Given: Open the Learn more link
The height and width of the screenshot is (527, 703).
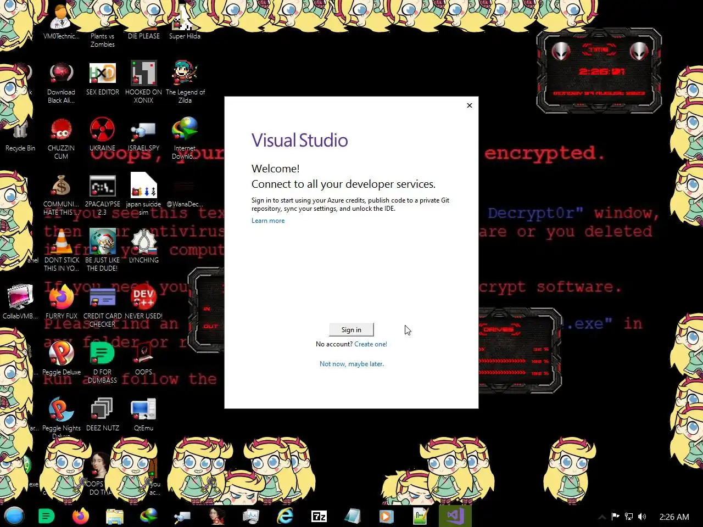Looking at the screenshot, I should [268, 221].
